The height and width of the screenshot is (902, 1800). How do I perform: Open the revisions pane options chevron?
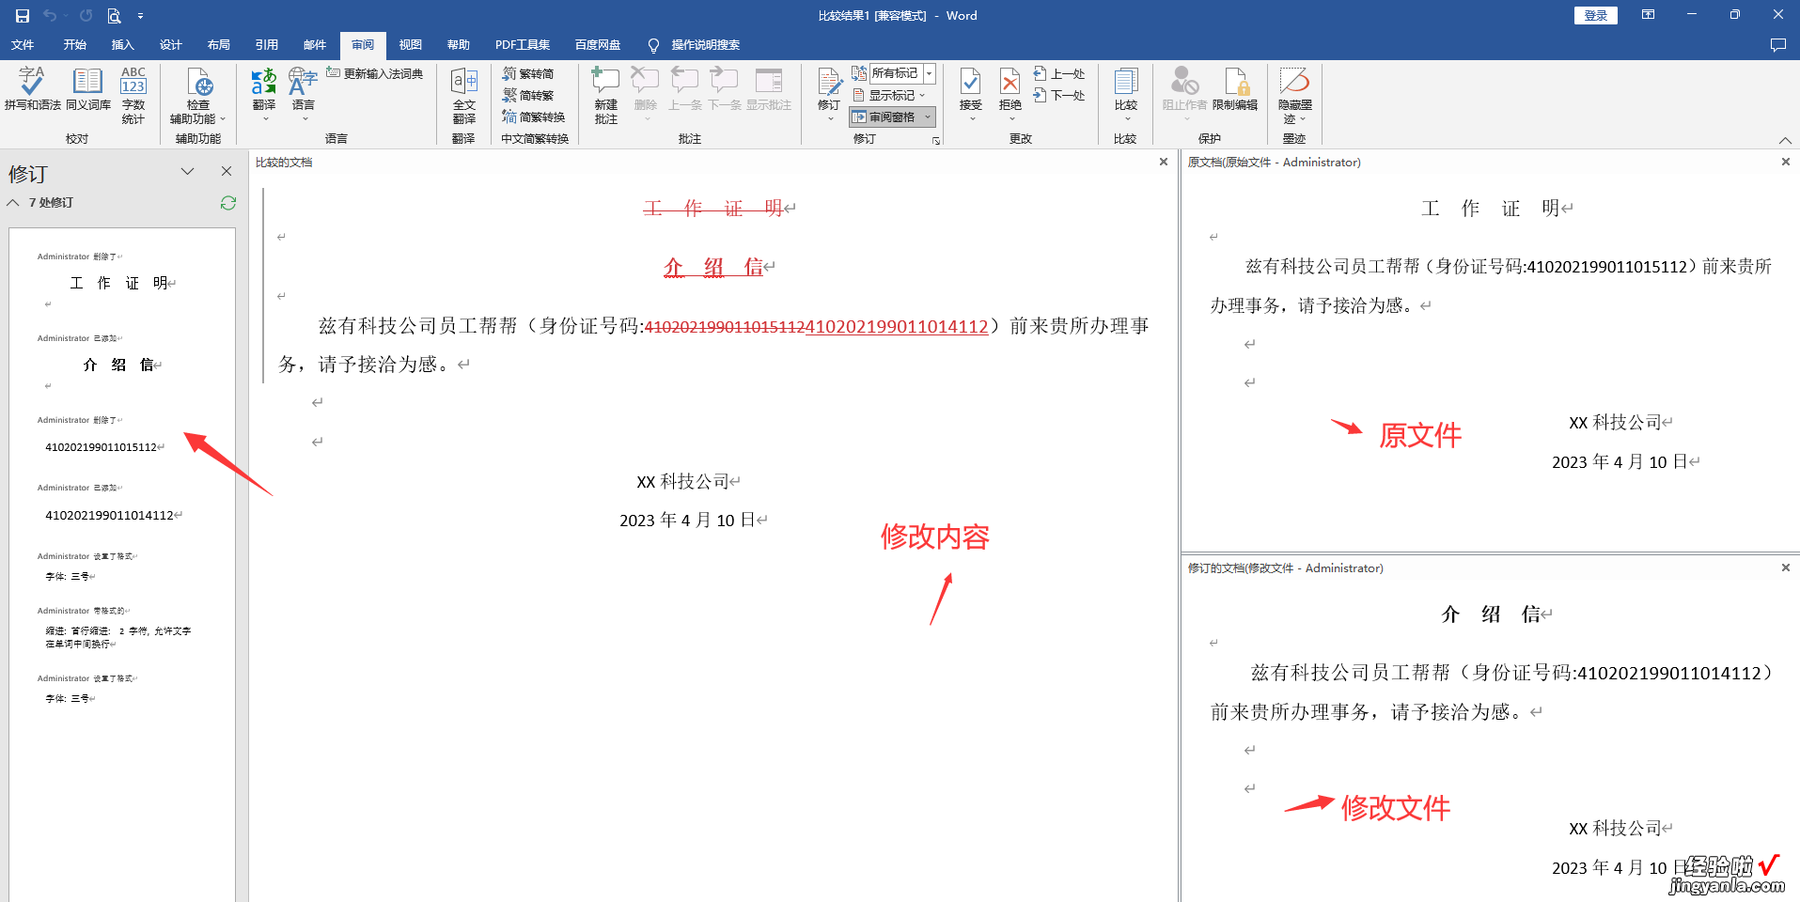[x=187, y=171]
